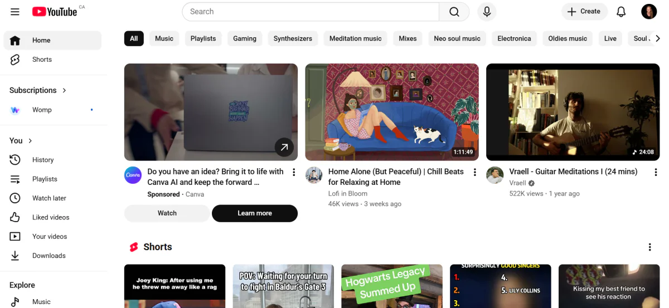This screenshot has height=308, width=669.
Task: Select the Electronica filter chip
Action: [x=514, y=38]
